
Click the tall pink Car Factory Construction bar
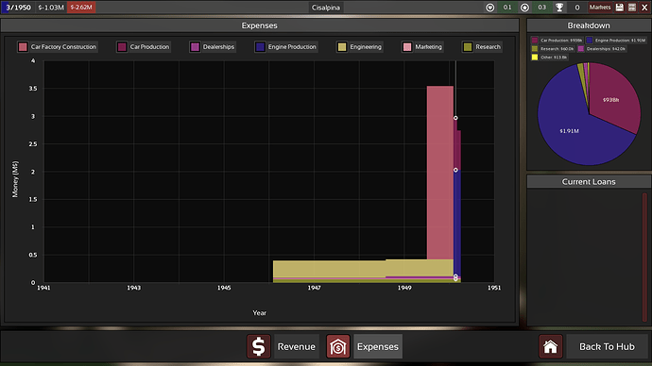tap(440, 173)
